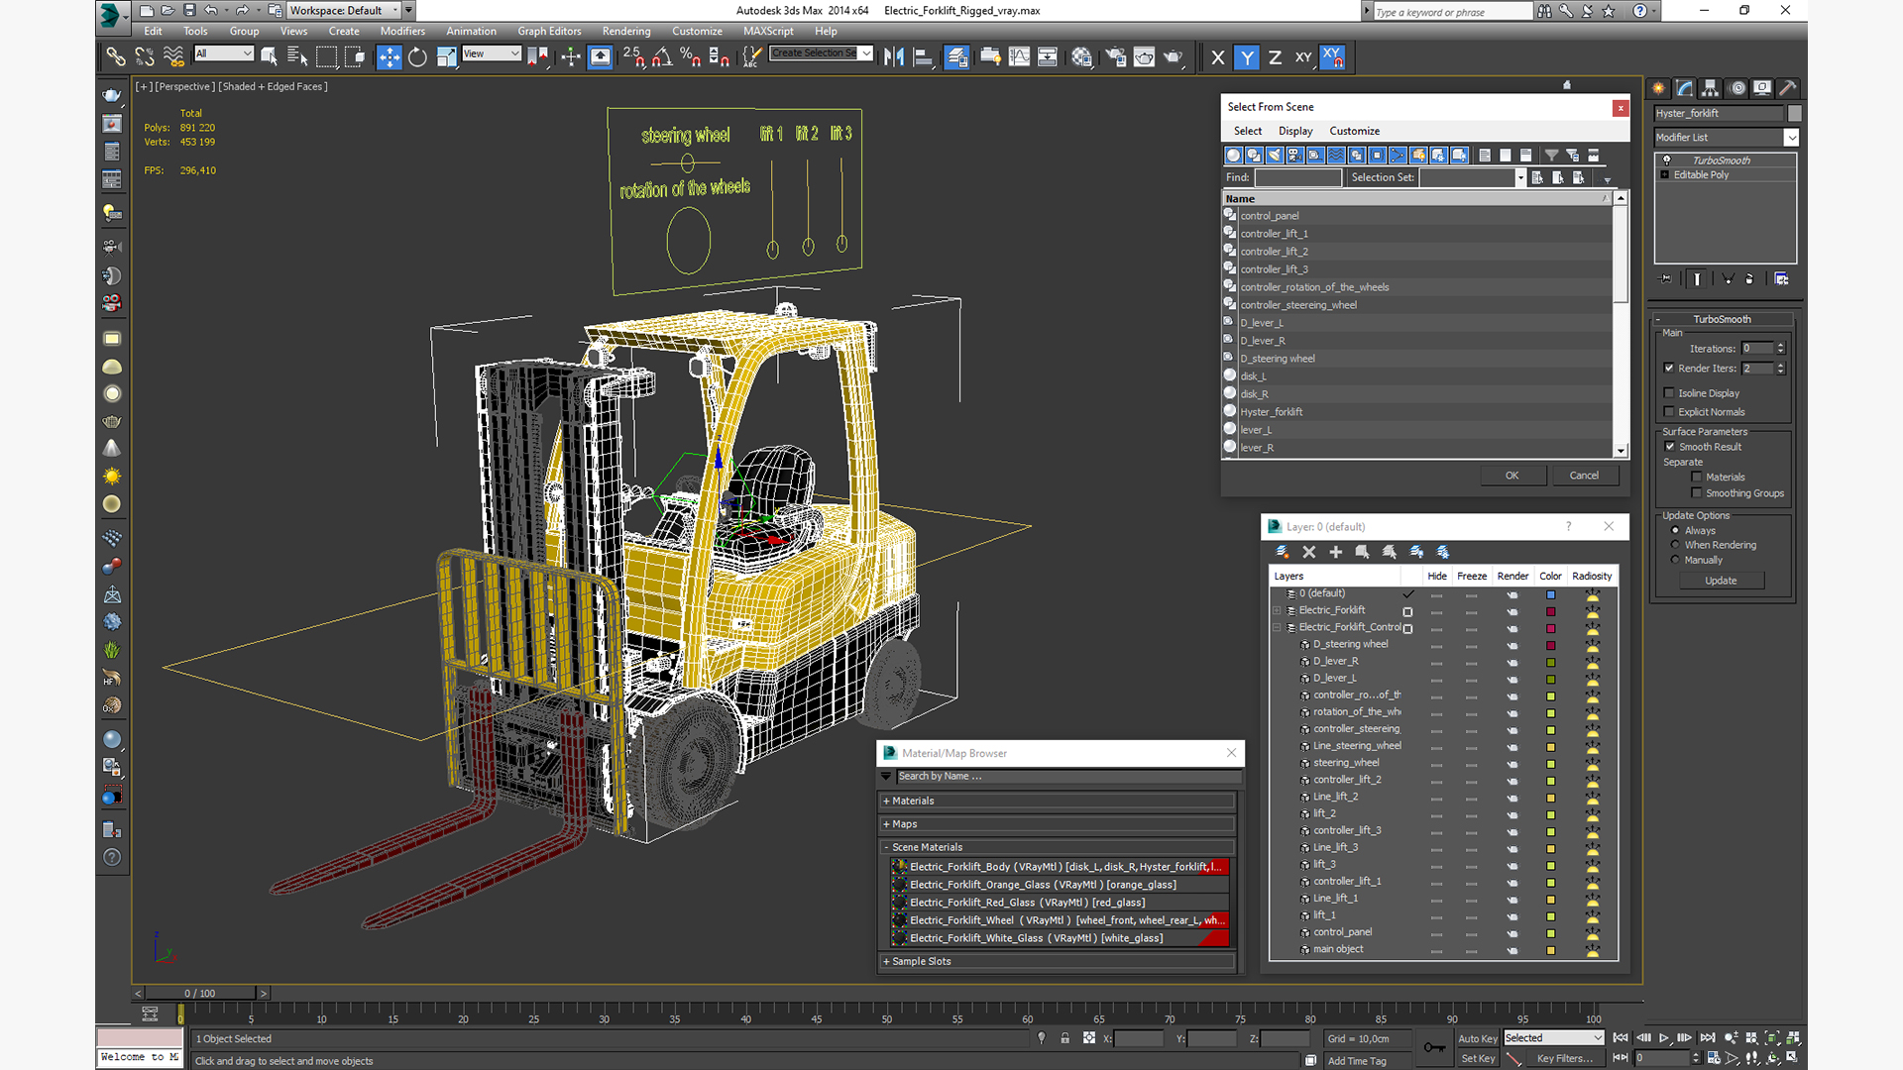Open the Create command panel tab
Screen dimensions: 1903x1070
coord(1659,88)
